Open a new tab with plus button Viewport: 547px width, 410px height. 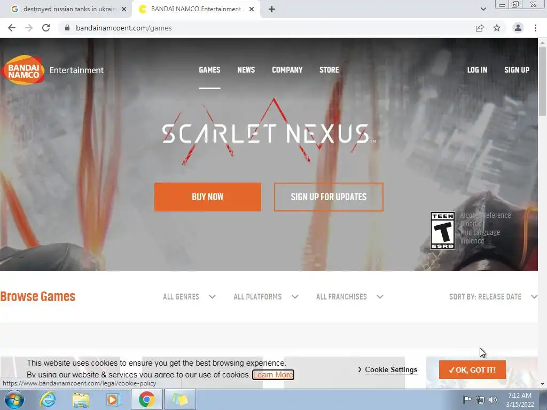coord(272,9)
